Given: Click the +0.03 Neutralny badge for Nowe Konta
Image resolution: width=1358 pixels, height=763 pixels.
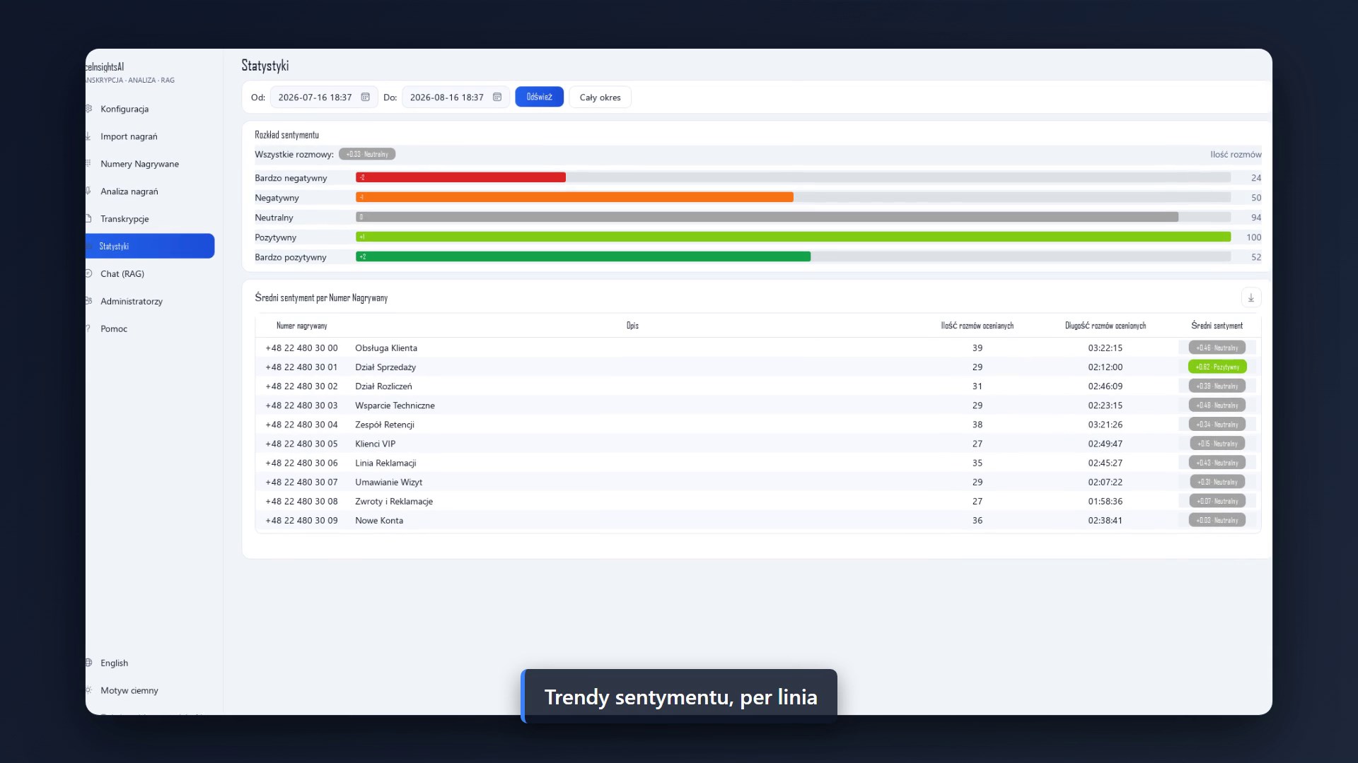Looking at the screenshot, I should click(x=1217, y=520).
